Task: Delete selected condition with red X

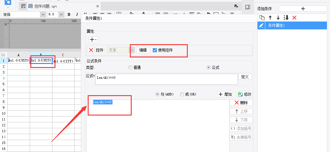Action: [294, 18]
